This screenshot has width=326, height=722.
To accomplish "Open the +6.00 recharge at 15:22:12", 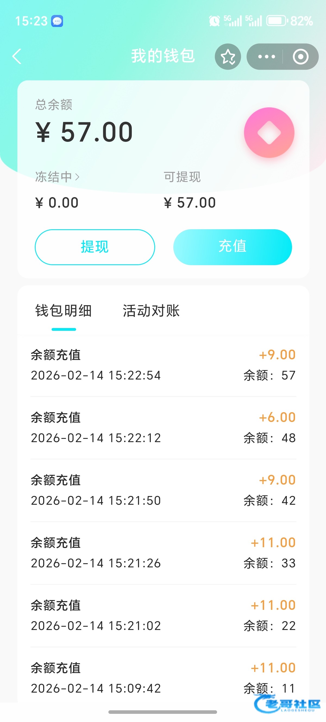I will coord(163,427).
